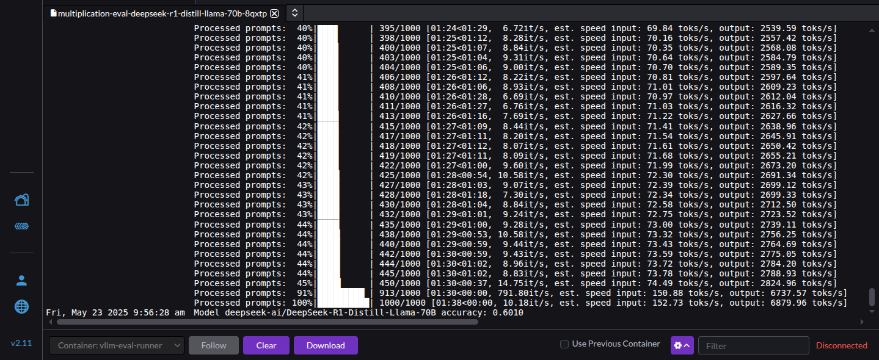Open the Container: vllm-eval-runner dropdown
The image size is (879, 360).
pyautogui.click(x=116, y=345)
